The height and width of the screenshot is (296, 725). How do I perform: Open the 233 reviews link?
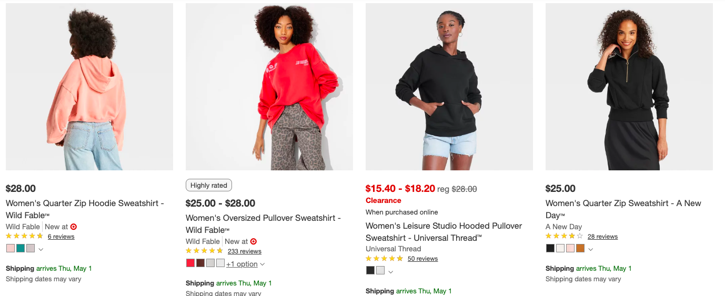tap(244, 251)
